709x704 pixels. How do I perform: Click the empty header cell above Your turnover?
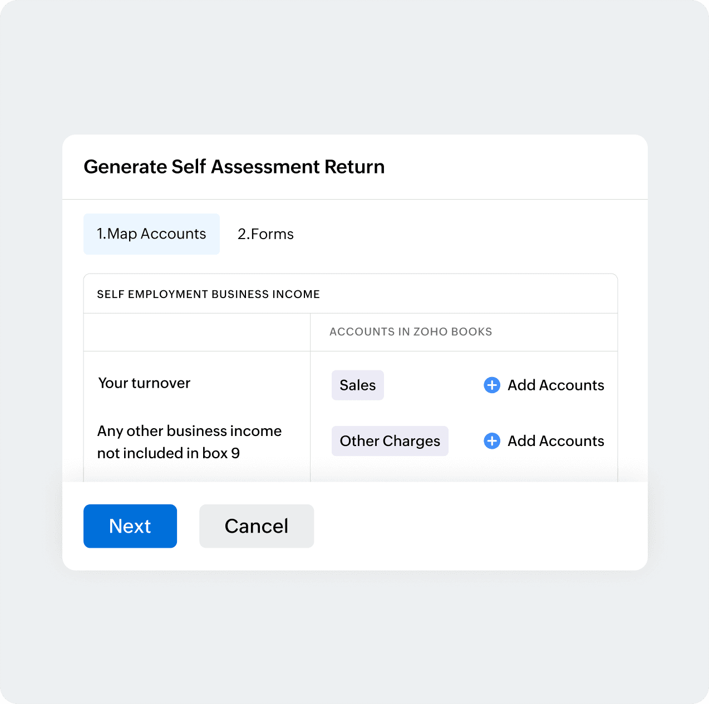197,332
